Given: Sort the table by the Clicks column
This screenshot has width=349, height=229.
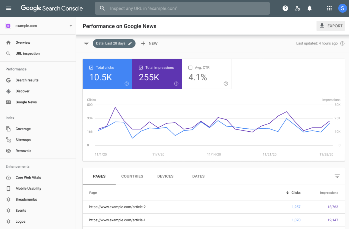Looking at the screenshot, I should coord(293,193).
